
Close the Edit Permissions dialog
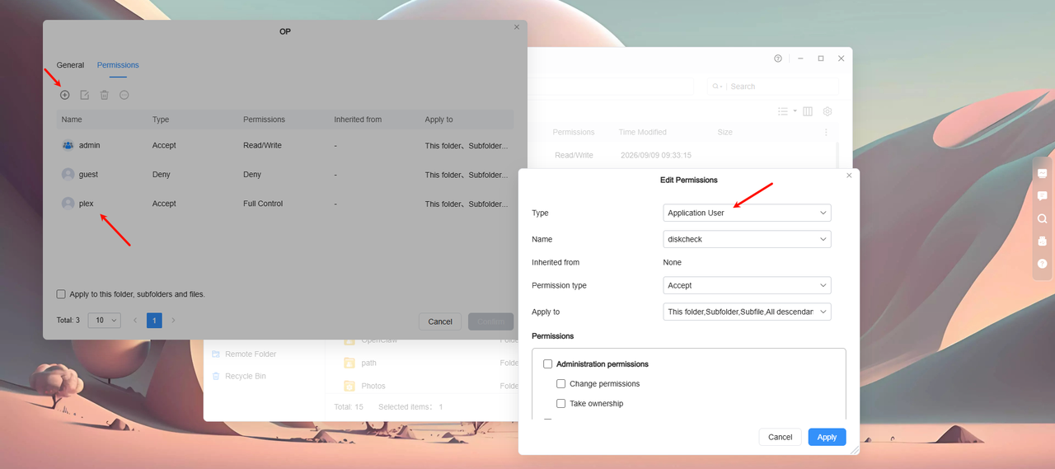(x=849, y=176)
